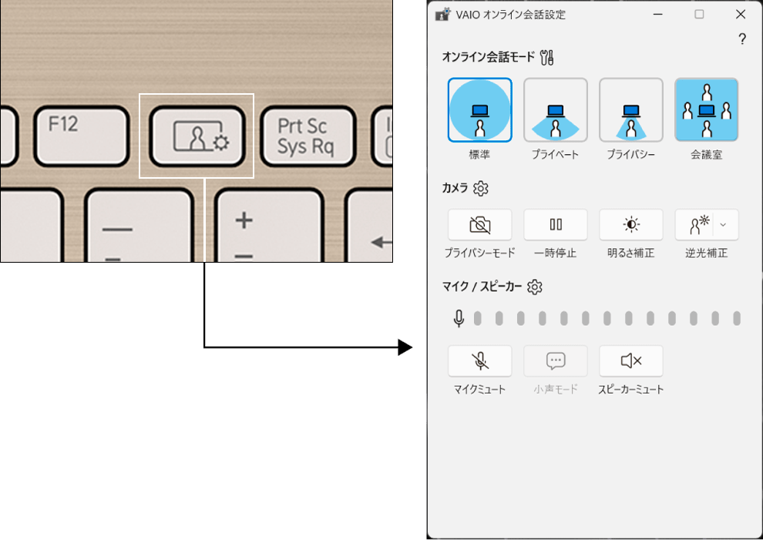
Task: Mute the microphone with マイクミュート
Action: (x=480, y=361)
